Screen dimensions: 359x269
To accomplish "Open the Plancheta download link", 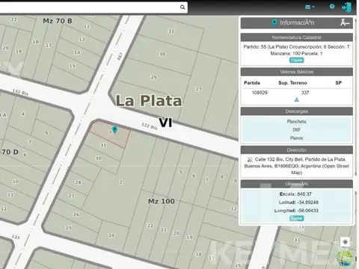I will (296, 122).
